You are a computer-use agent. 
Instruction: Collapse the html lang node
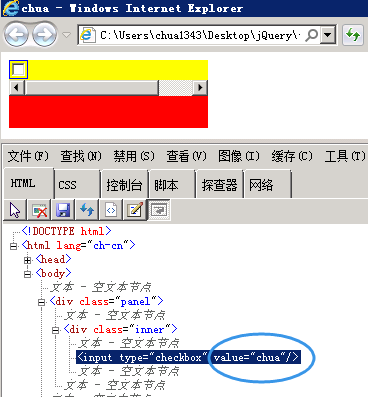coord(13,246)
